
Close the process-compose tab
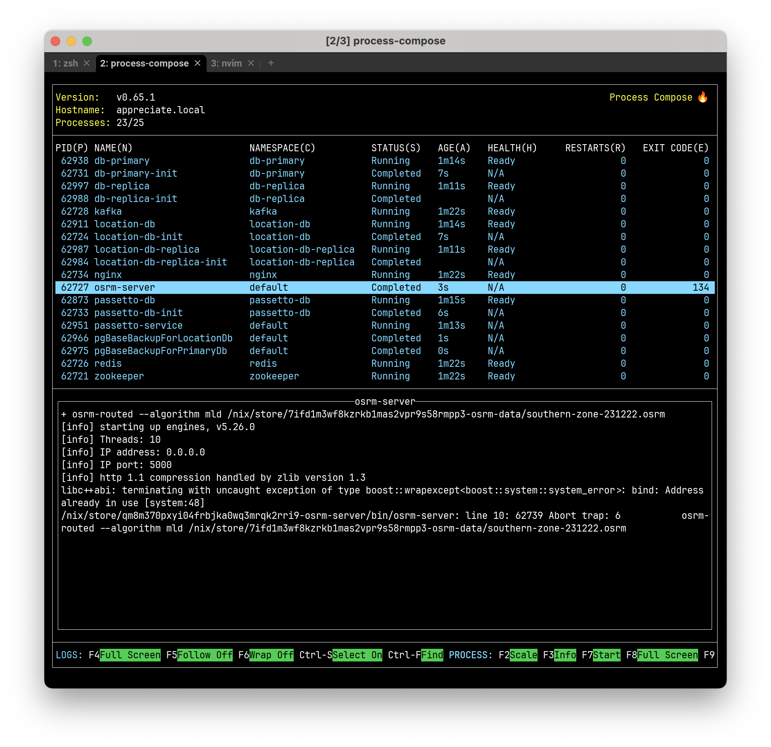[198, 63]
